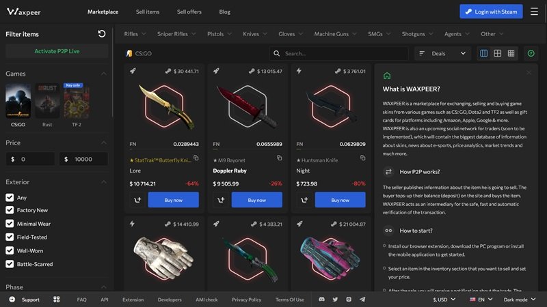Open the Blog tab
Image resolution: width=547 pixels, height=307 pixels.
[225, 12]
